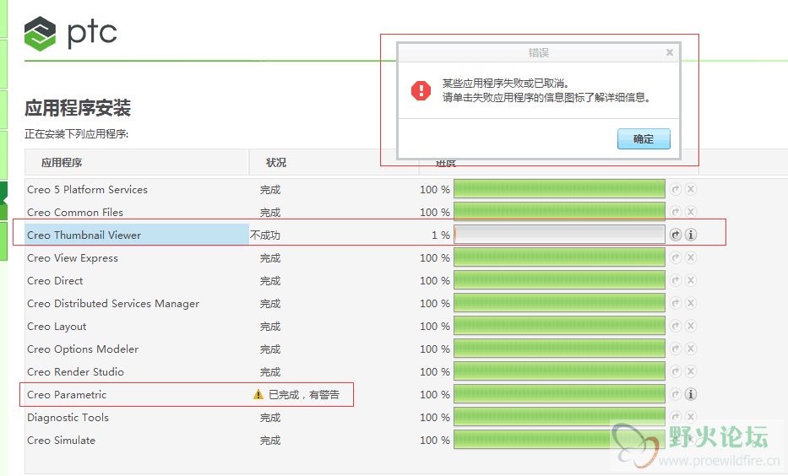Select the Creo Thumbnail Viewer row name
This screenshot has height=476, width=788.
pos(84,235)
